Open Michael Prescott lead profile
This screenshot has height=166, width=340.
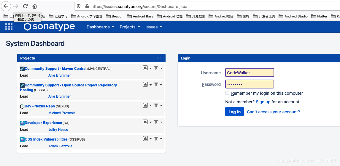(62, 113)
